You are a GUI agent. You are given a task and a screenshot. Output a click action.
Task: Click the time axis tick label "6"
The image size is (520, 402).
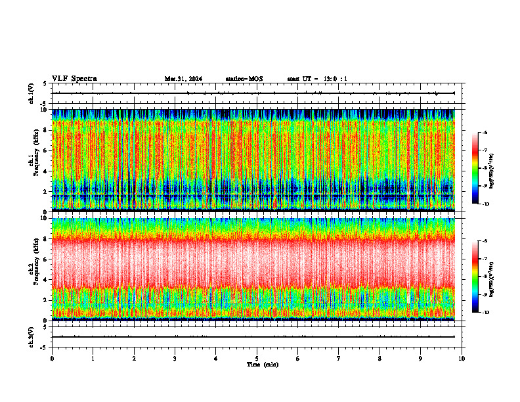298,359
